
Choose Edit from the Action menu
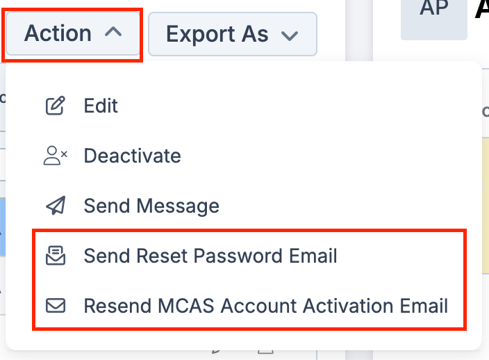[101, 106]
